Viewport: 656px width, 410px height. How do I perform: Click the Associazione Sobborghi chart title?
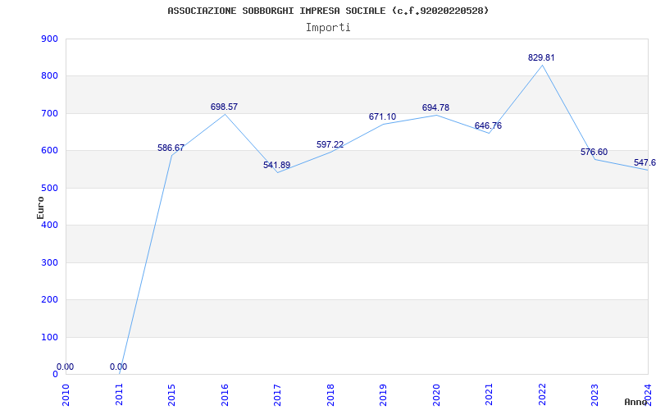(328, 11)
